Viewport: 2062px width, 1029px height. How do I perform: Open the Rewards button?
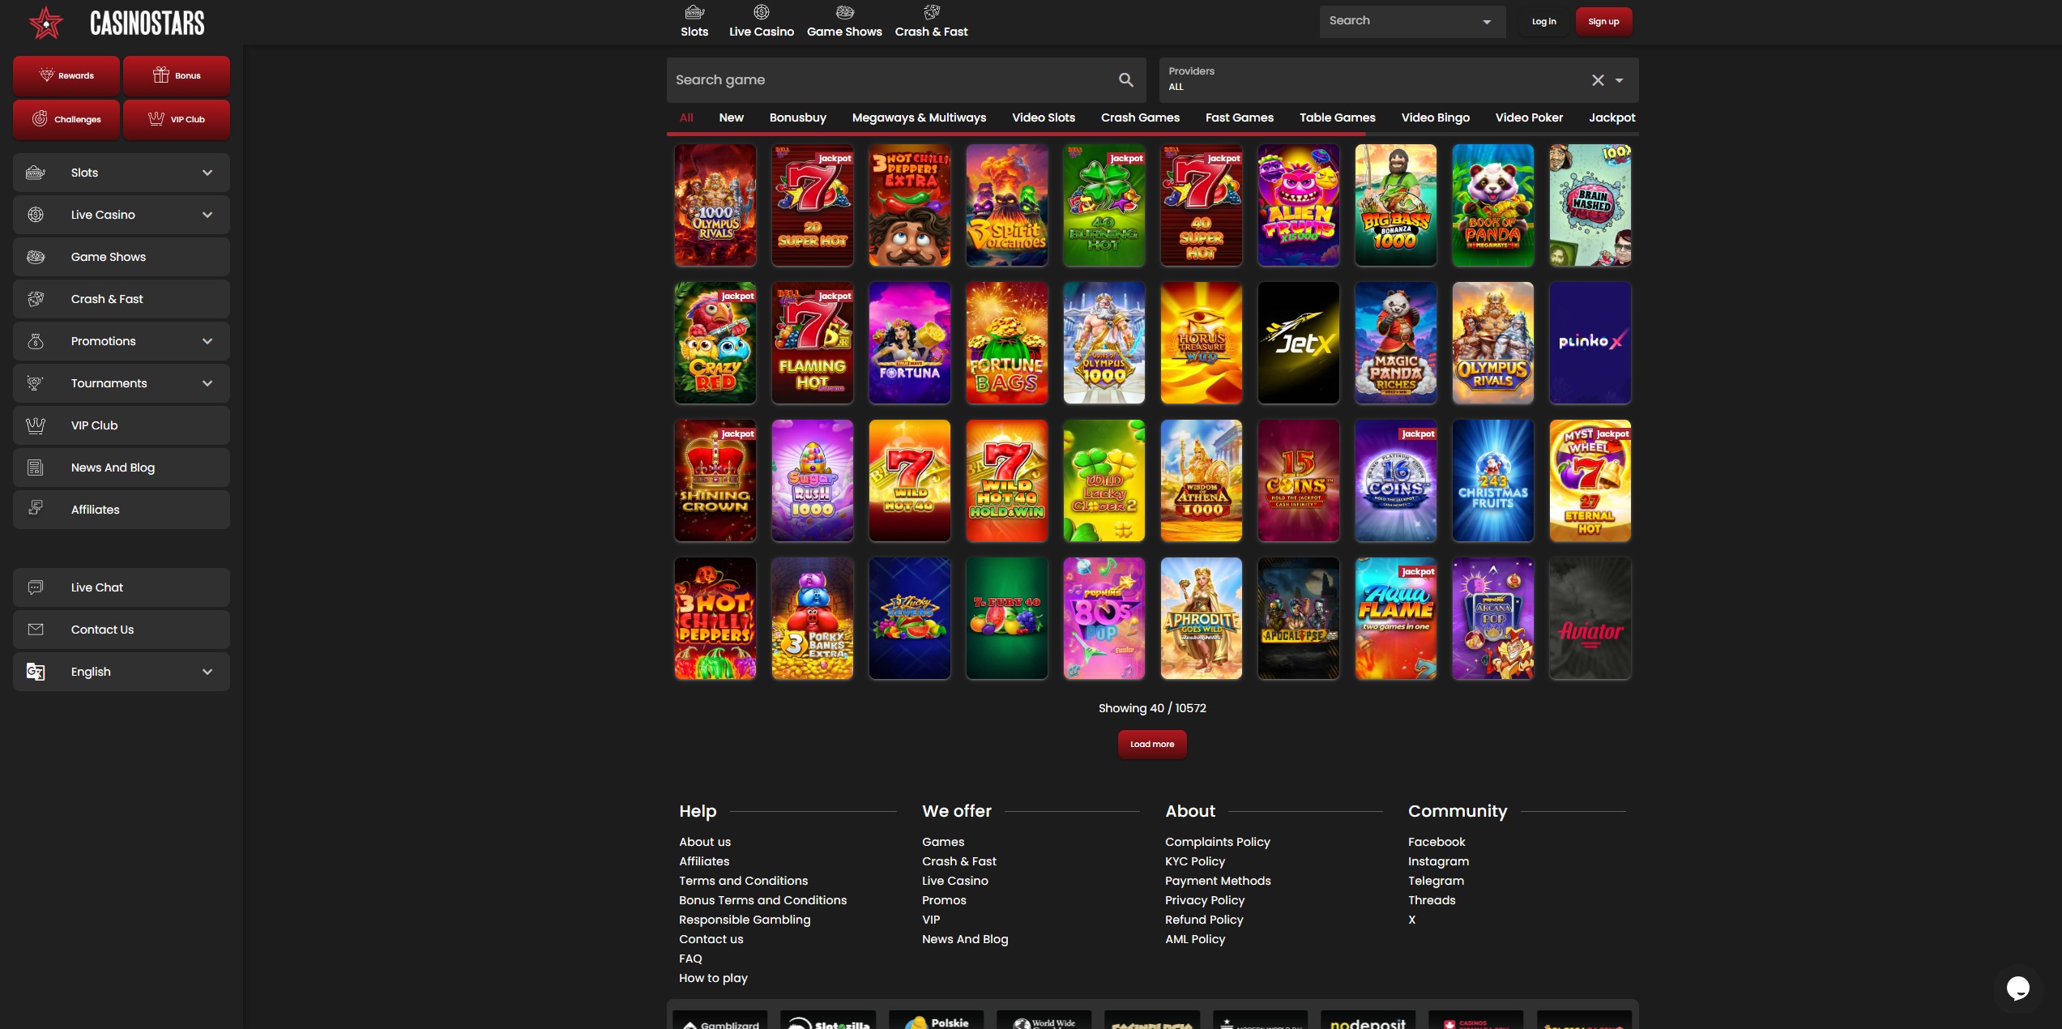[x=66, y=75]
